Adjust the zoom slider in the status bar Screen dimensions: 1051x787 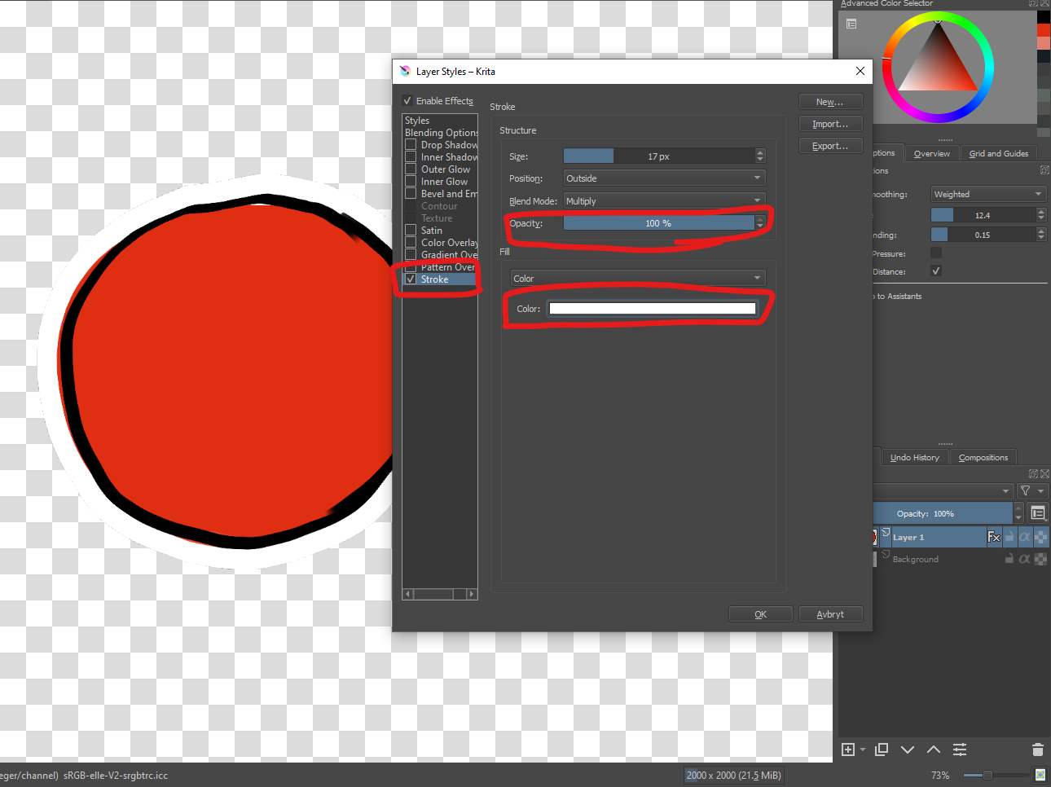[x=996, y=775]
